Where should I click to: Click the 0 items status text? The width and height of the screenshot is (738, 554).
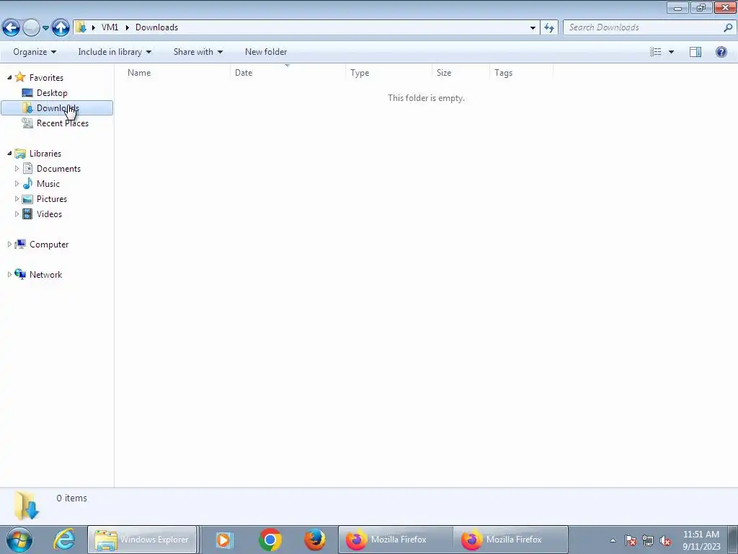point(71,498)
